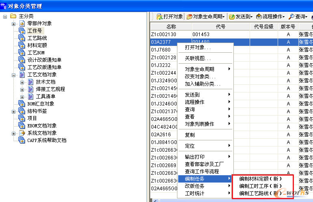Expand the 零部件对象 tree node
Screen dimensions: 313x202
13,24
